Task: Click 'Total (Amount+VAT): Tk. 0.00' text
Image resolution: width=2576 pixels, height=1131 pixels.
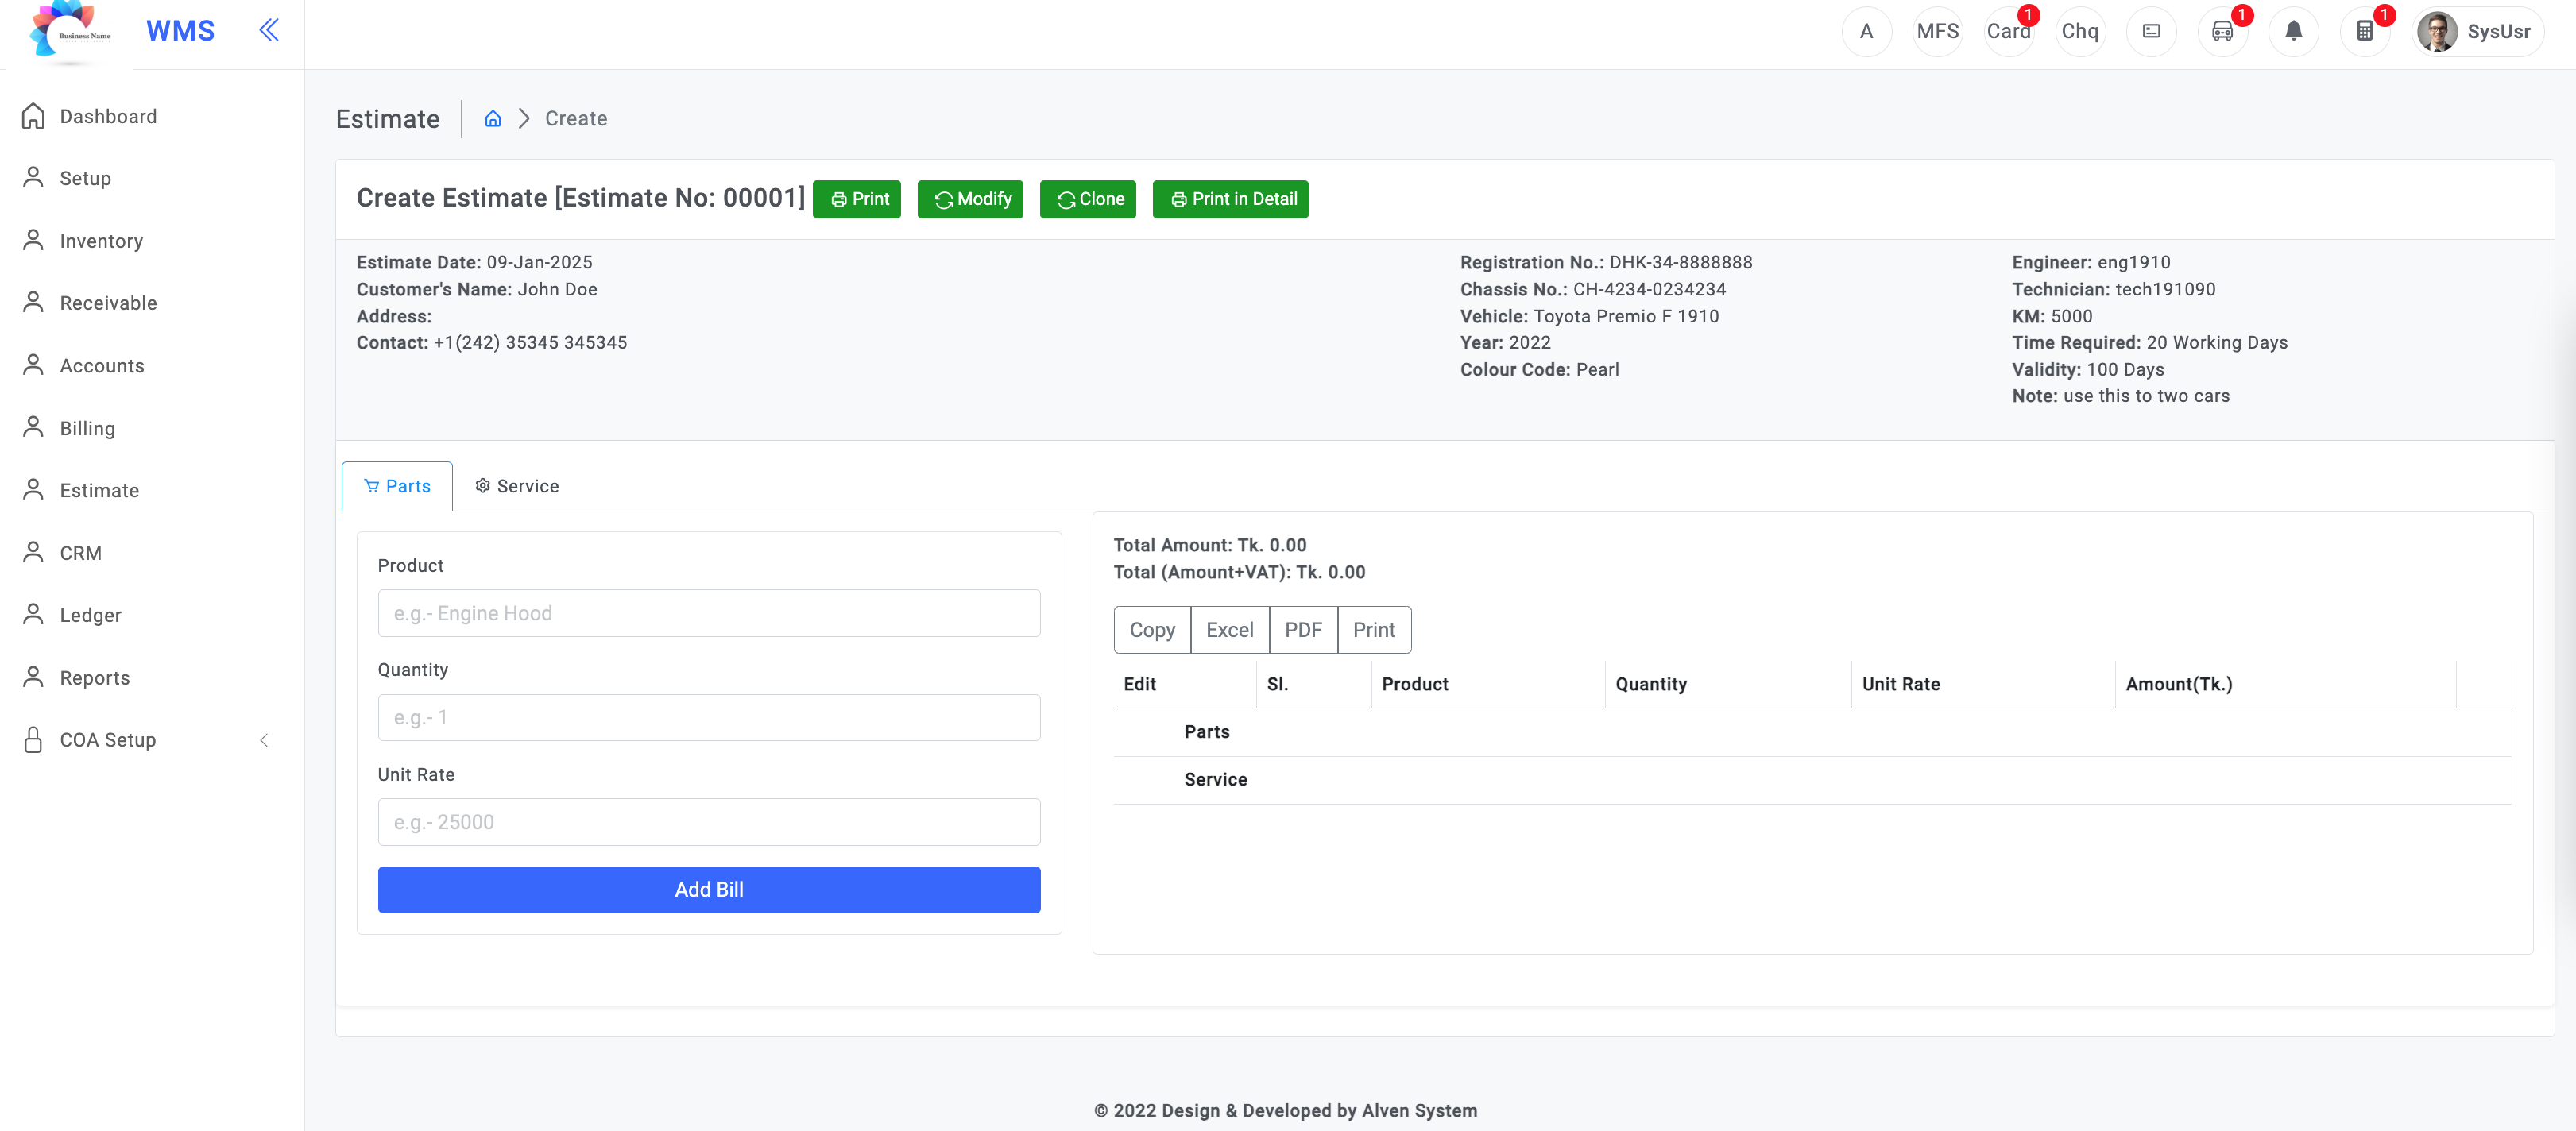Action: pyautogui.click(x=1239, y=573)
